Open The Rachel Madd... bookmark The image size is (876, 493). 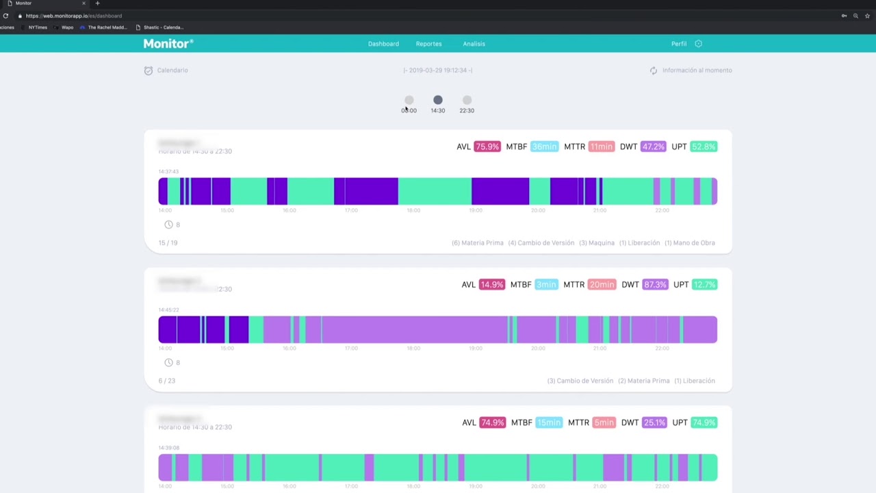[x=103, y=27]
